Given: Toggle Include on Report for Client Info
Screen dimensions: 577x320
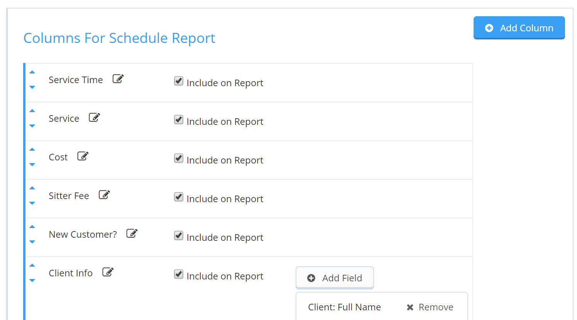Looking at the screenshot, I should click(x=179, y=274).
